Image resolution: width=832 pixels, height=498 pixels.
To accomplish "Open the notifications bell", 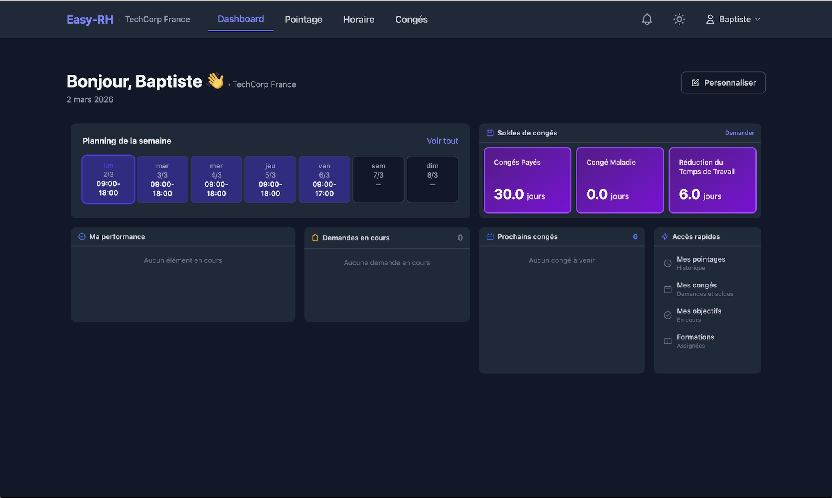I will click(x=647, y=19).
